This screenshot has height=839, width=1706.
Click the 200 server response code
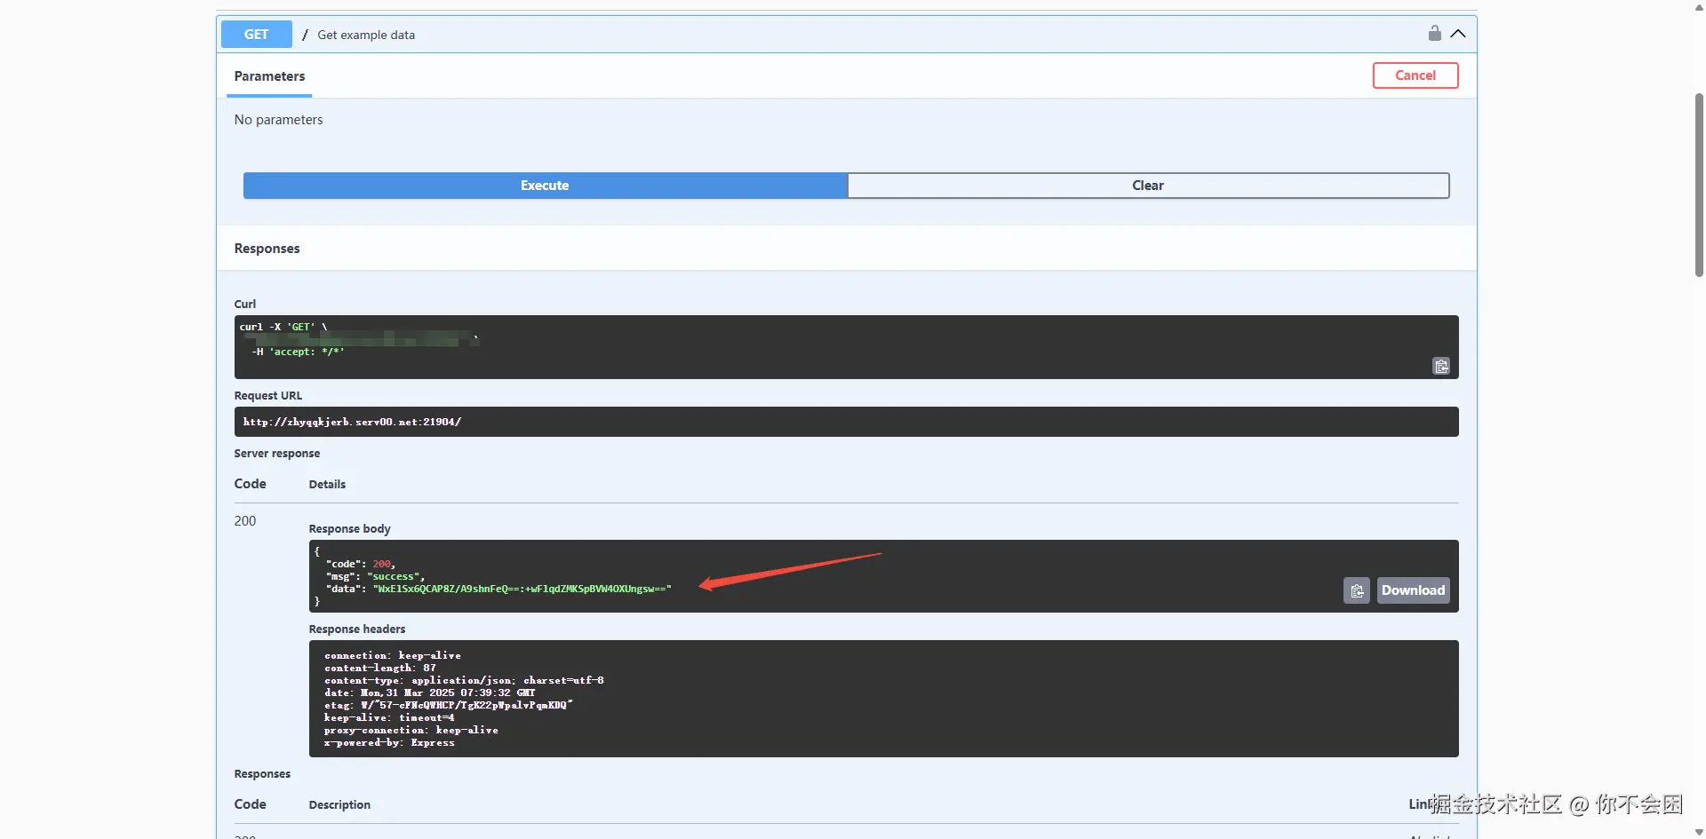(x=245, y=521)
